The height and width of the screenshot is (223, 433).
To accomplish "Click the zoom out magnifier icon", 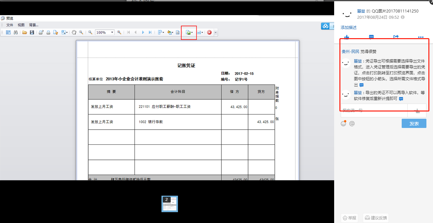I will tap(90, 33).
